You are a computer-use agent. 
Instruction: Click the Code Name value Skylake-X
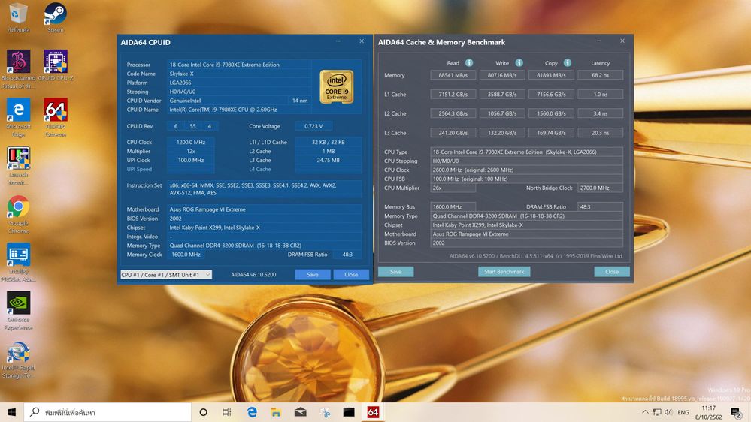(x=239, y=74)
